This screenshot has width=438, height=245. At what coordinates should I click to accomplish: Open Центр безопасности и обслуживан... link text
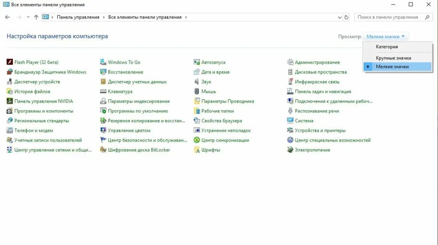click(x=147, y=140)
